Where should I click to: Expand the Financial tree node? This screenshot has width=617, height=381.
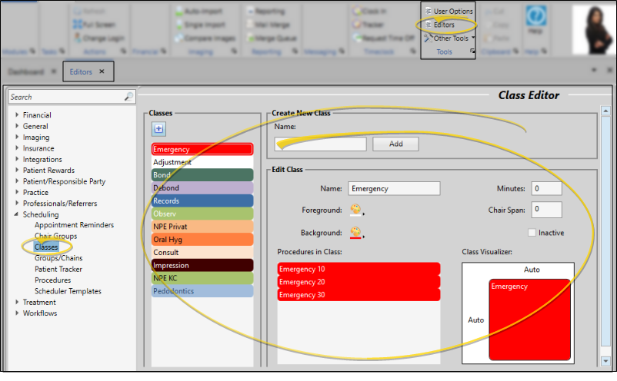coord(17,115)
